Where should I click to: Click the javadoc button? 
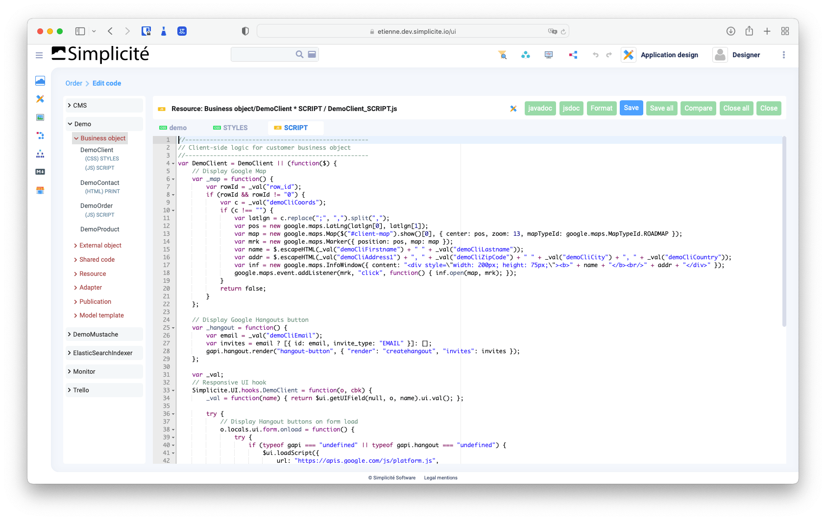coord(540,108)
